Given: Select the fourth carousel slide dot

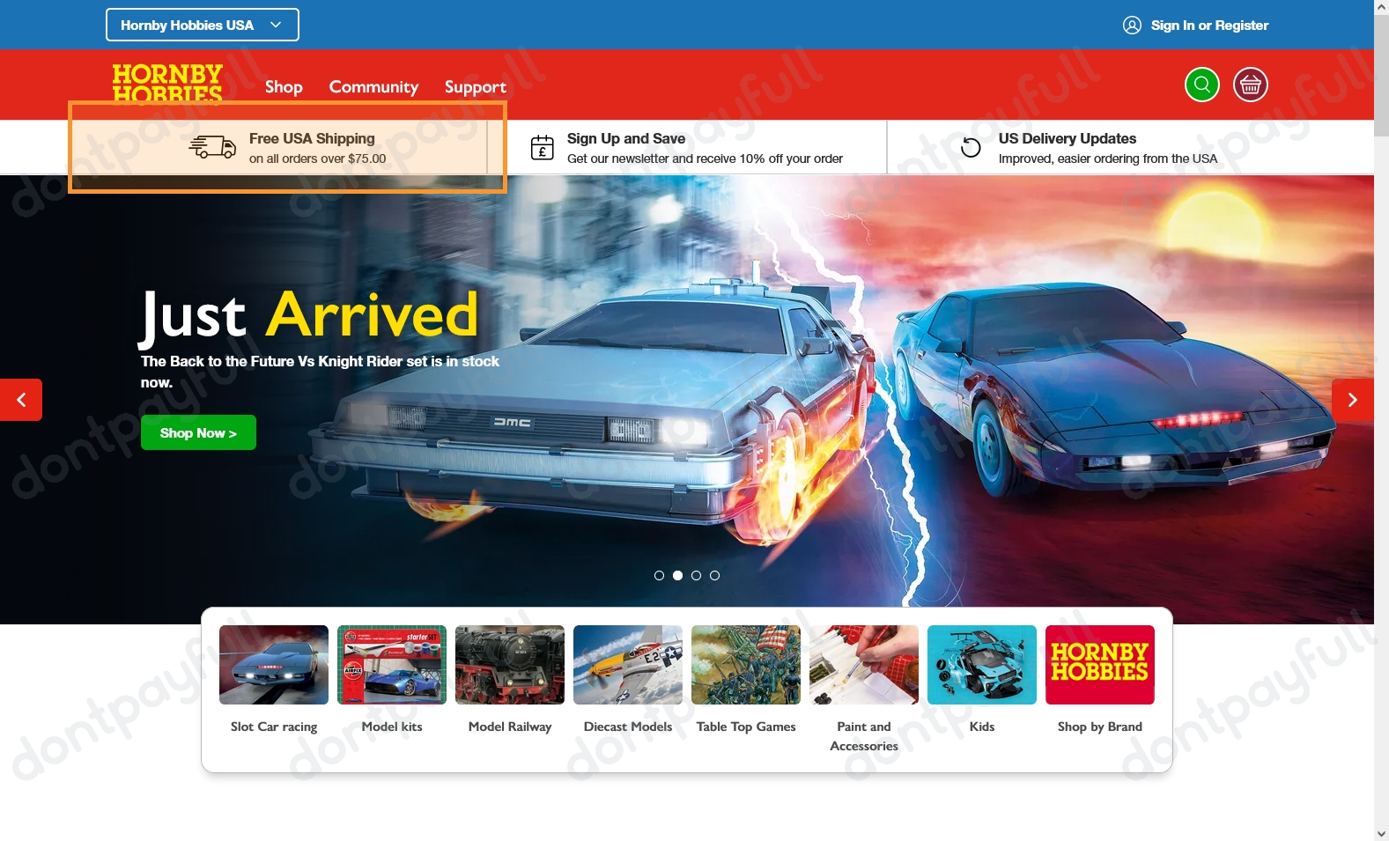Looking at the screenshot, I should (x=714, y=575).
